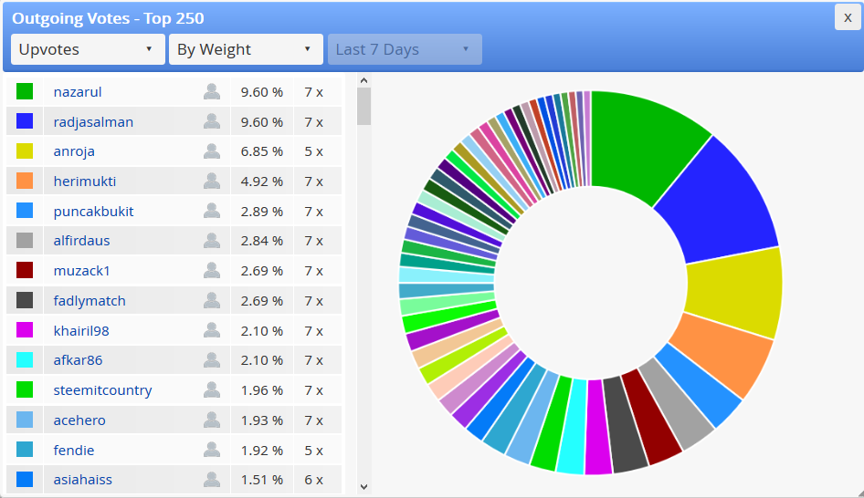
Task: Click the dark red swatch for muzack1
Action: pyautogui.click(x=25, y=270)
